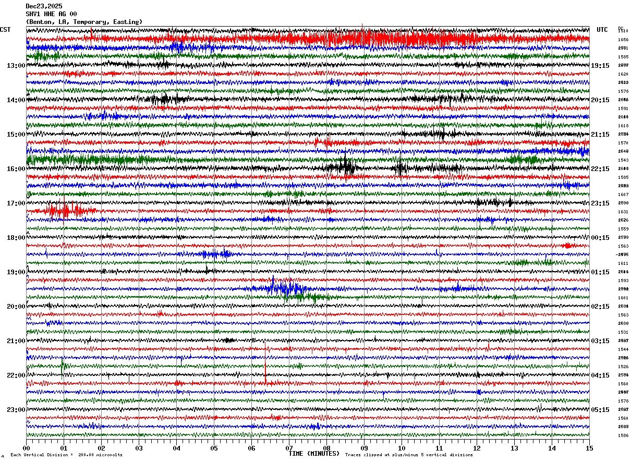
Task: Select the 15:00 CST time label
Action: click(x=16, y=135)
